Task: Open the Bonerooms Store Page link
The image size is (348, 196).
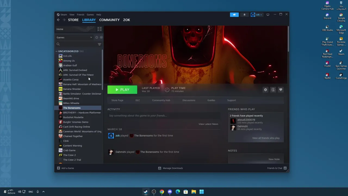Action: coord(117,100)
